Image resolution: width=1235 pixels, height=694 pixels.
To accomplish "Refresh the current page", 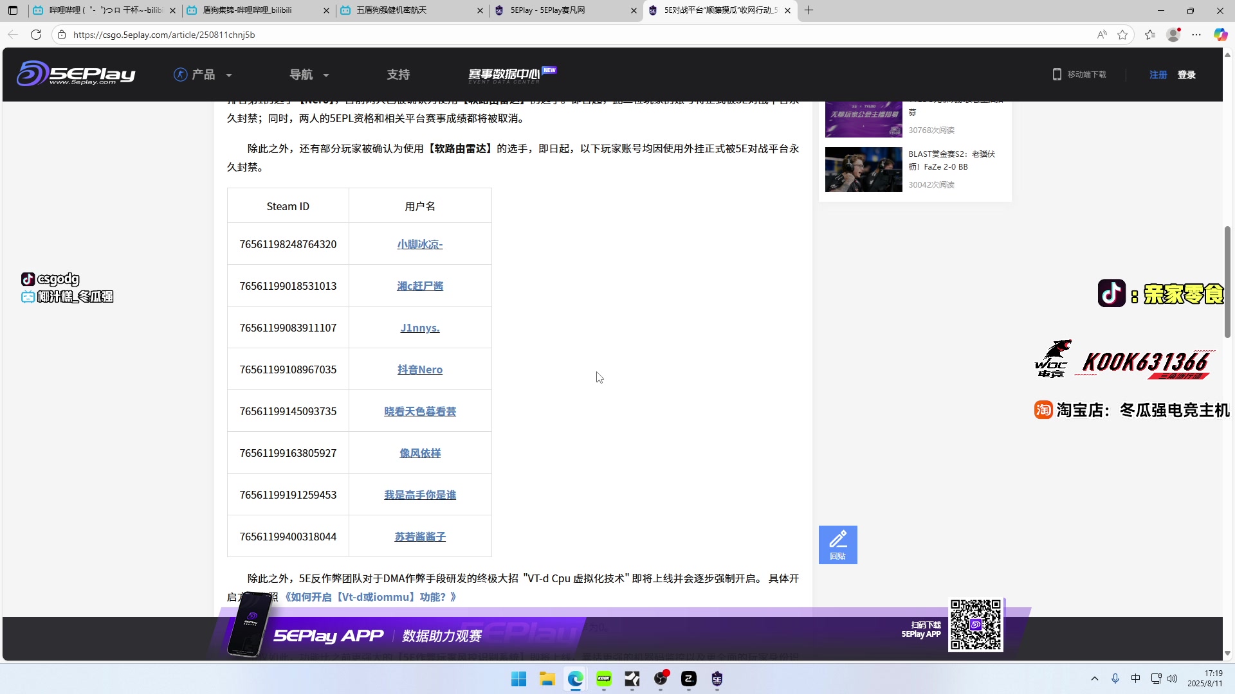I will pos(36,35).
